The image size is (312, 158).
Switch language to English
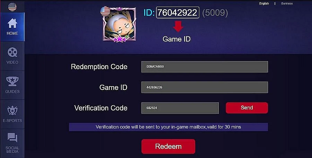[x=264, y=3]
